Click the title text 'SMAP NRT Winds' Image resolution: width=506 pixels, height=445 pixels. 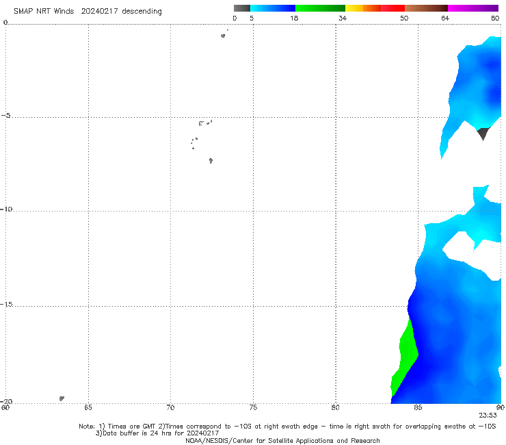pyautogui.click(x=44, y=11)
